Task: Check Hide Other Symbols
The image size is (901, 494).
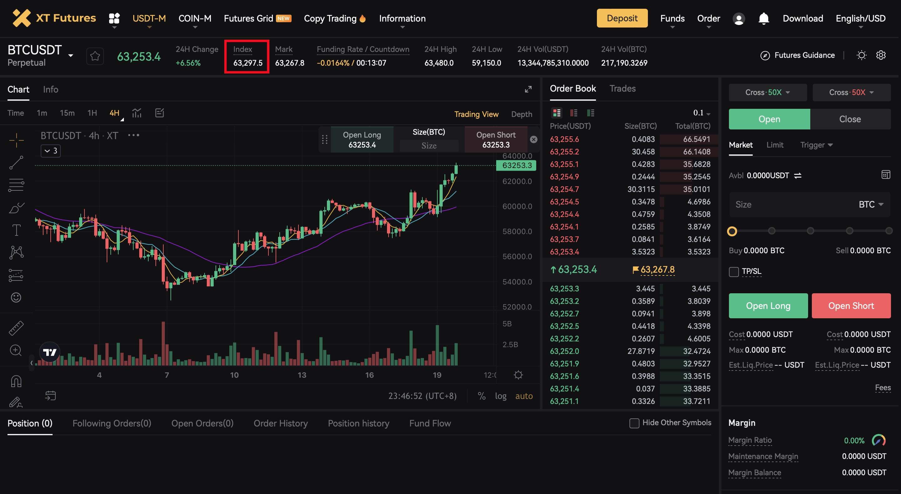Action: pos(634,423)
